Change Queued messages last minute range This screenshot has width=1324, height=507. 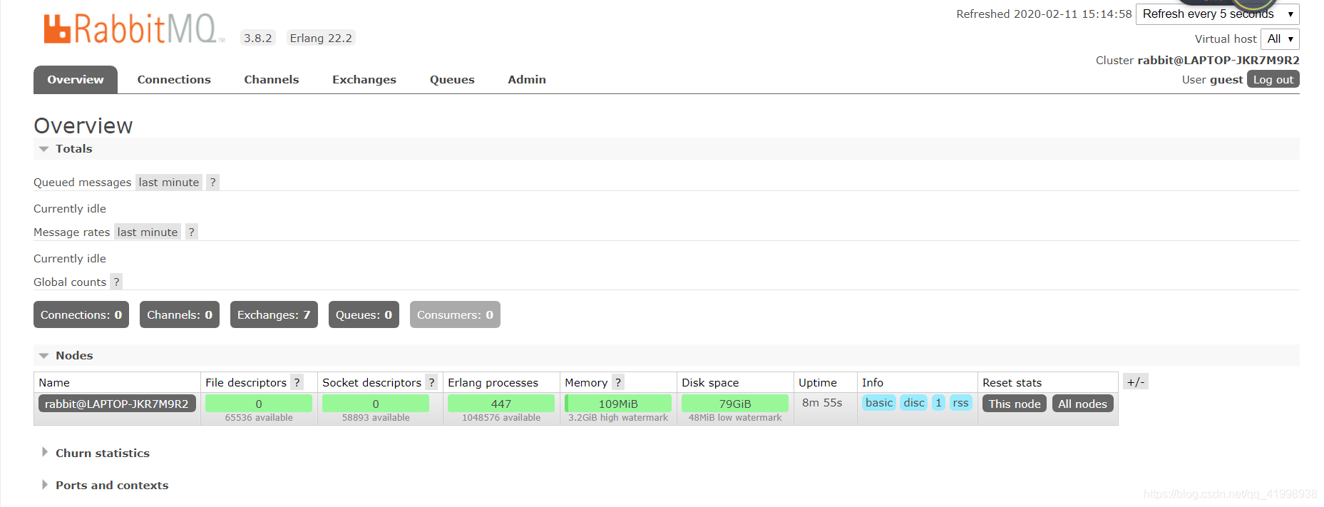coord(169,182)
